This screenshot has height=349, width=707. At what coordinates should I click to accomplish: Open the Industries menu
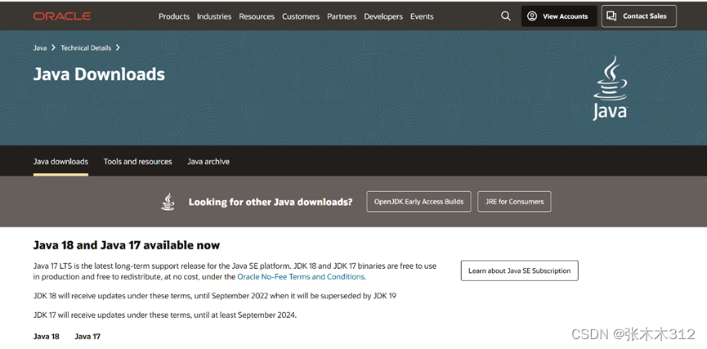(214, 16)
